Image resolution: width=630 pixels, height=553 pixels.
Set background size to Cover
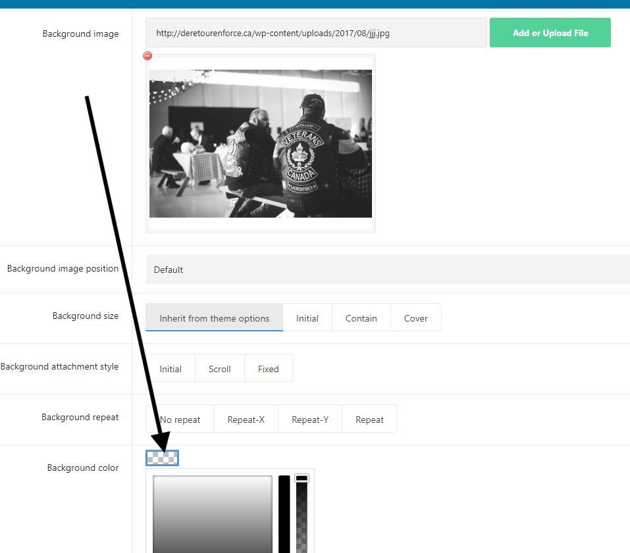click(415, 318)
